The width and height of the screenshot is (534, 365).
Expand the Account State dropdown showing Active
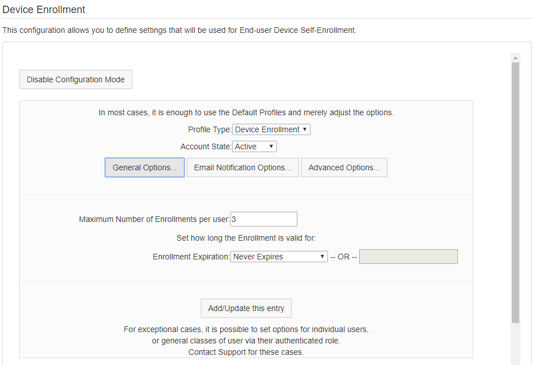pyautogui.click(x=254, y=146)
